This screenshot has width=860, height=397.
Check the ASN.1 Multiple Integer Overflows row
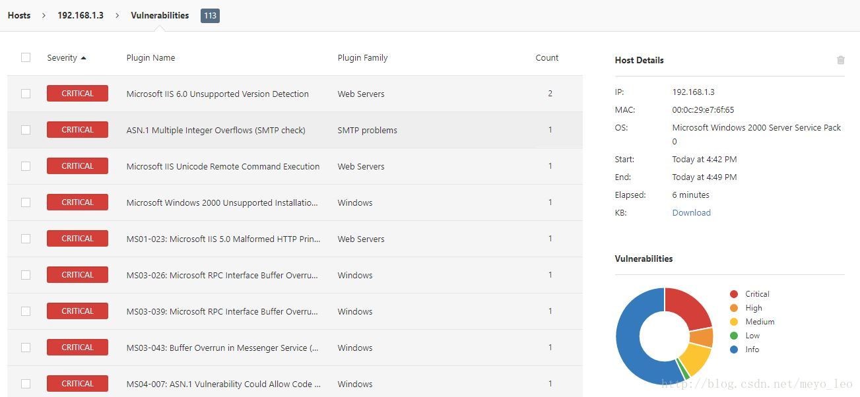(26, 130)
